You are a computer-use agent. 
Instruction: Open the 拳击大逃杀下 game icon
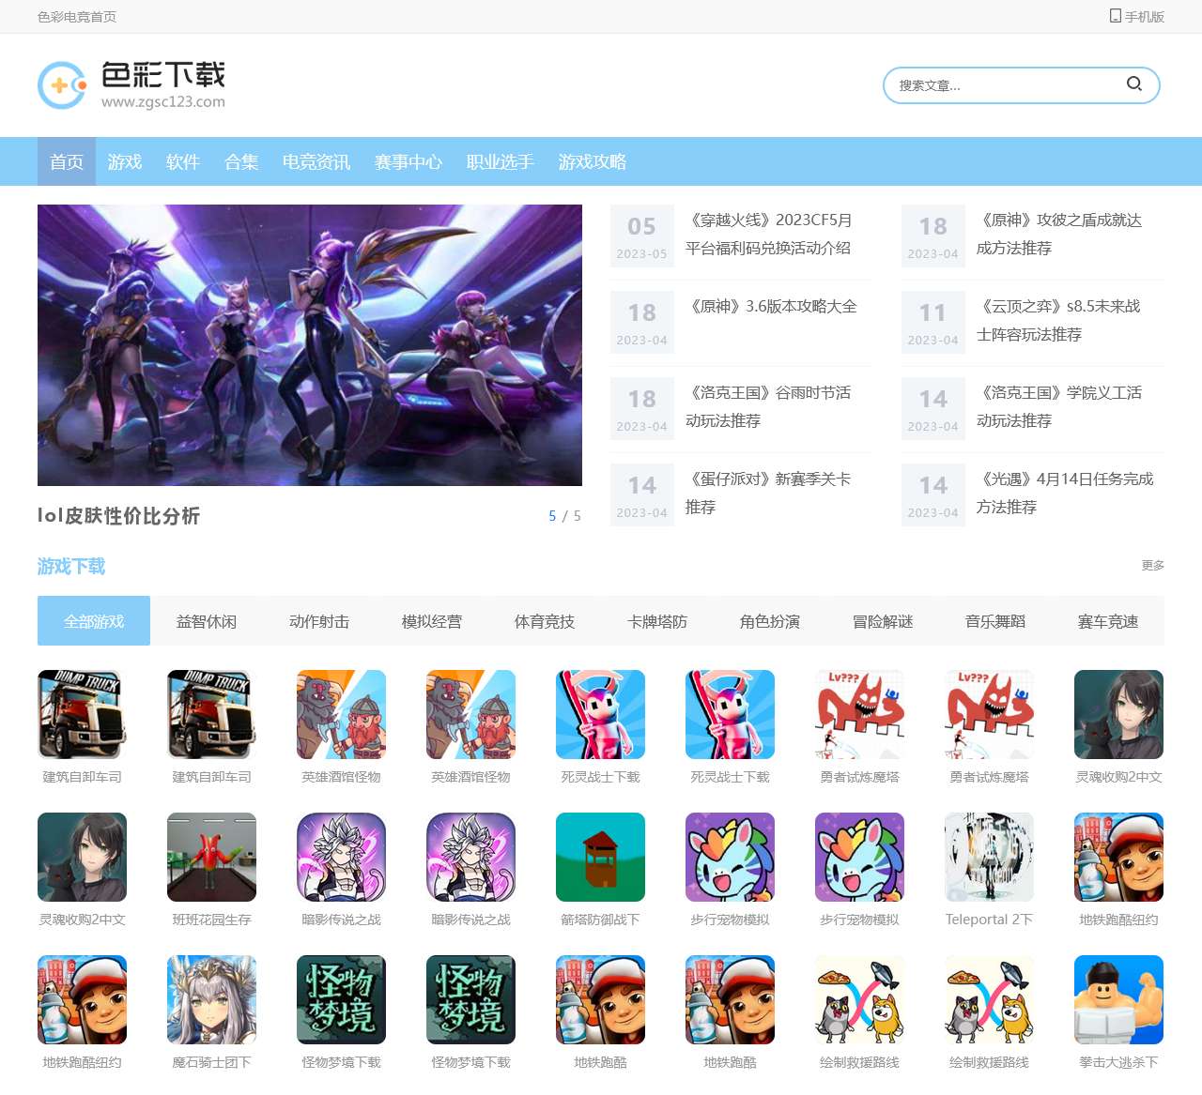[1118, 999]
